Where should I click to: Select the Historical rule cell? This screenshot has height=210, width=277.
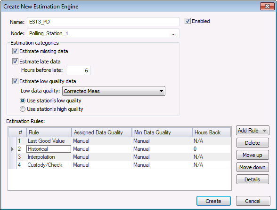(x=49, y=149)
